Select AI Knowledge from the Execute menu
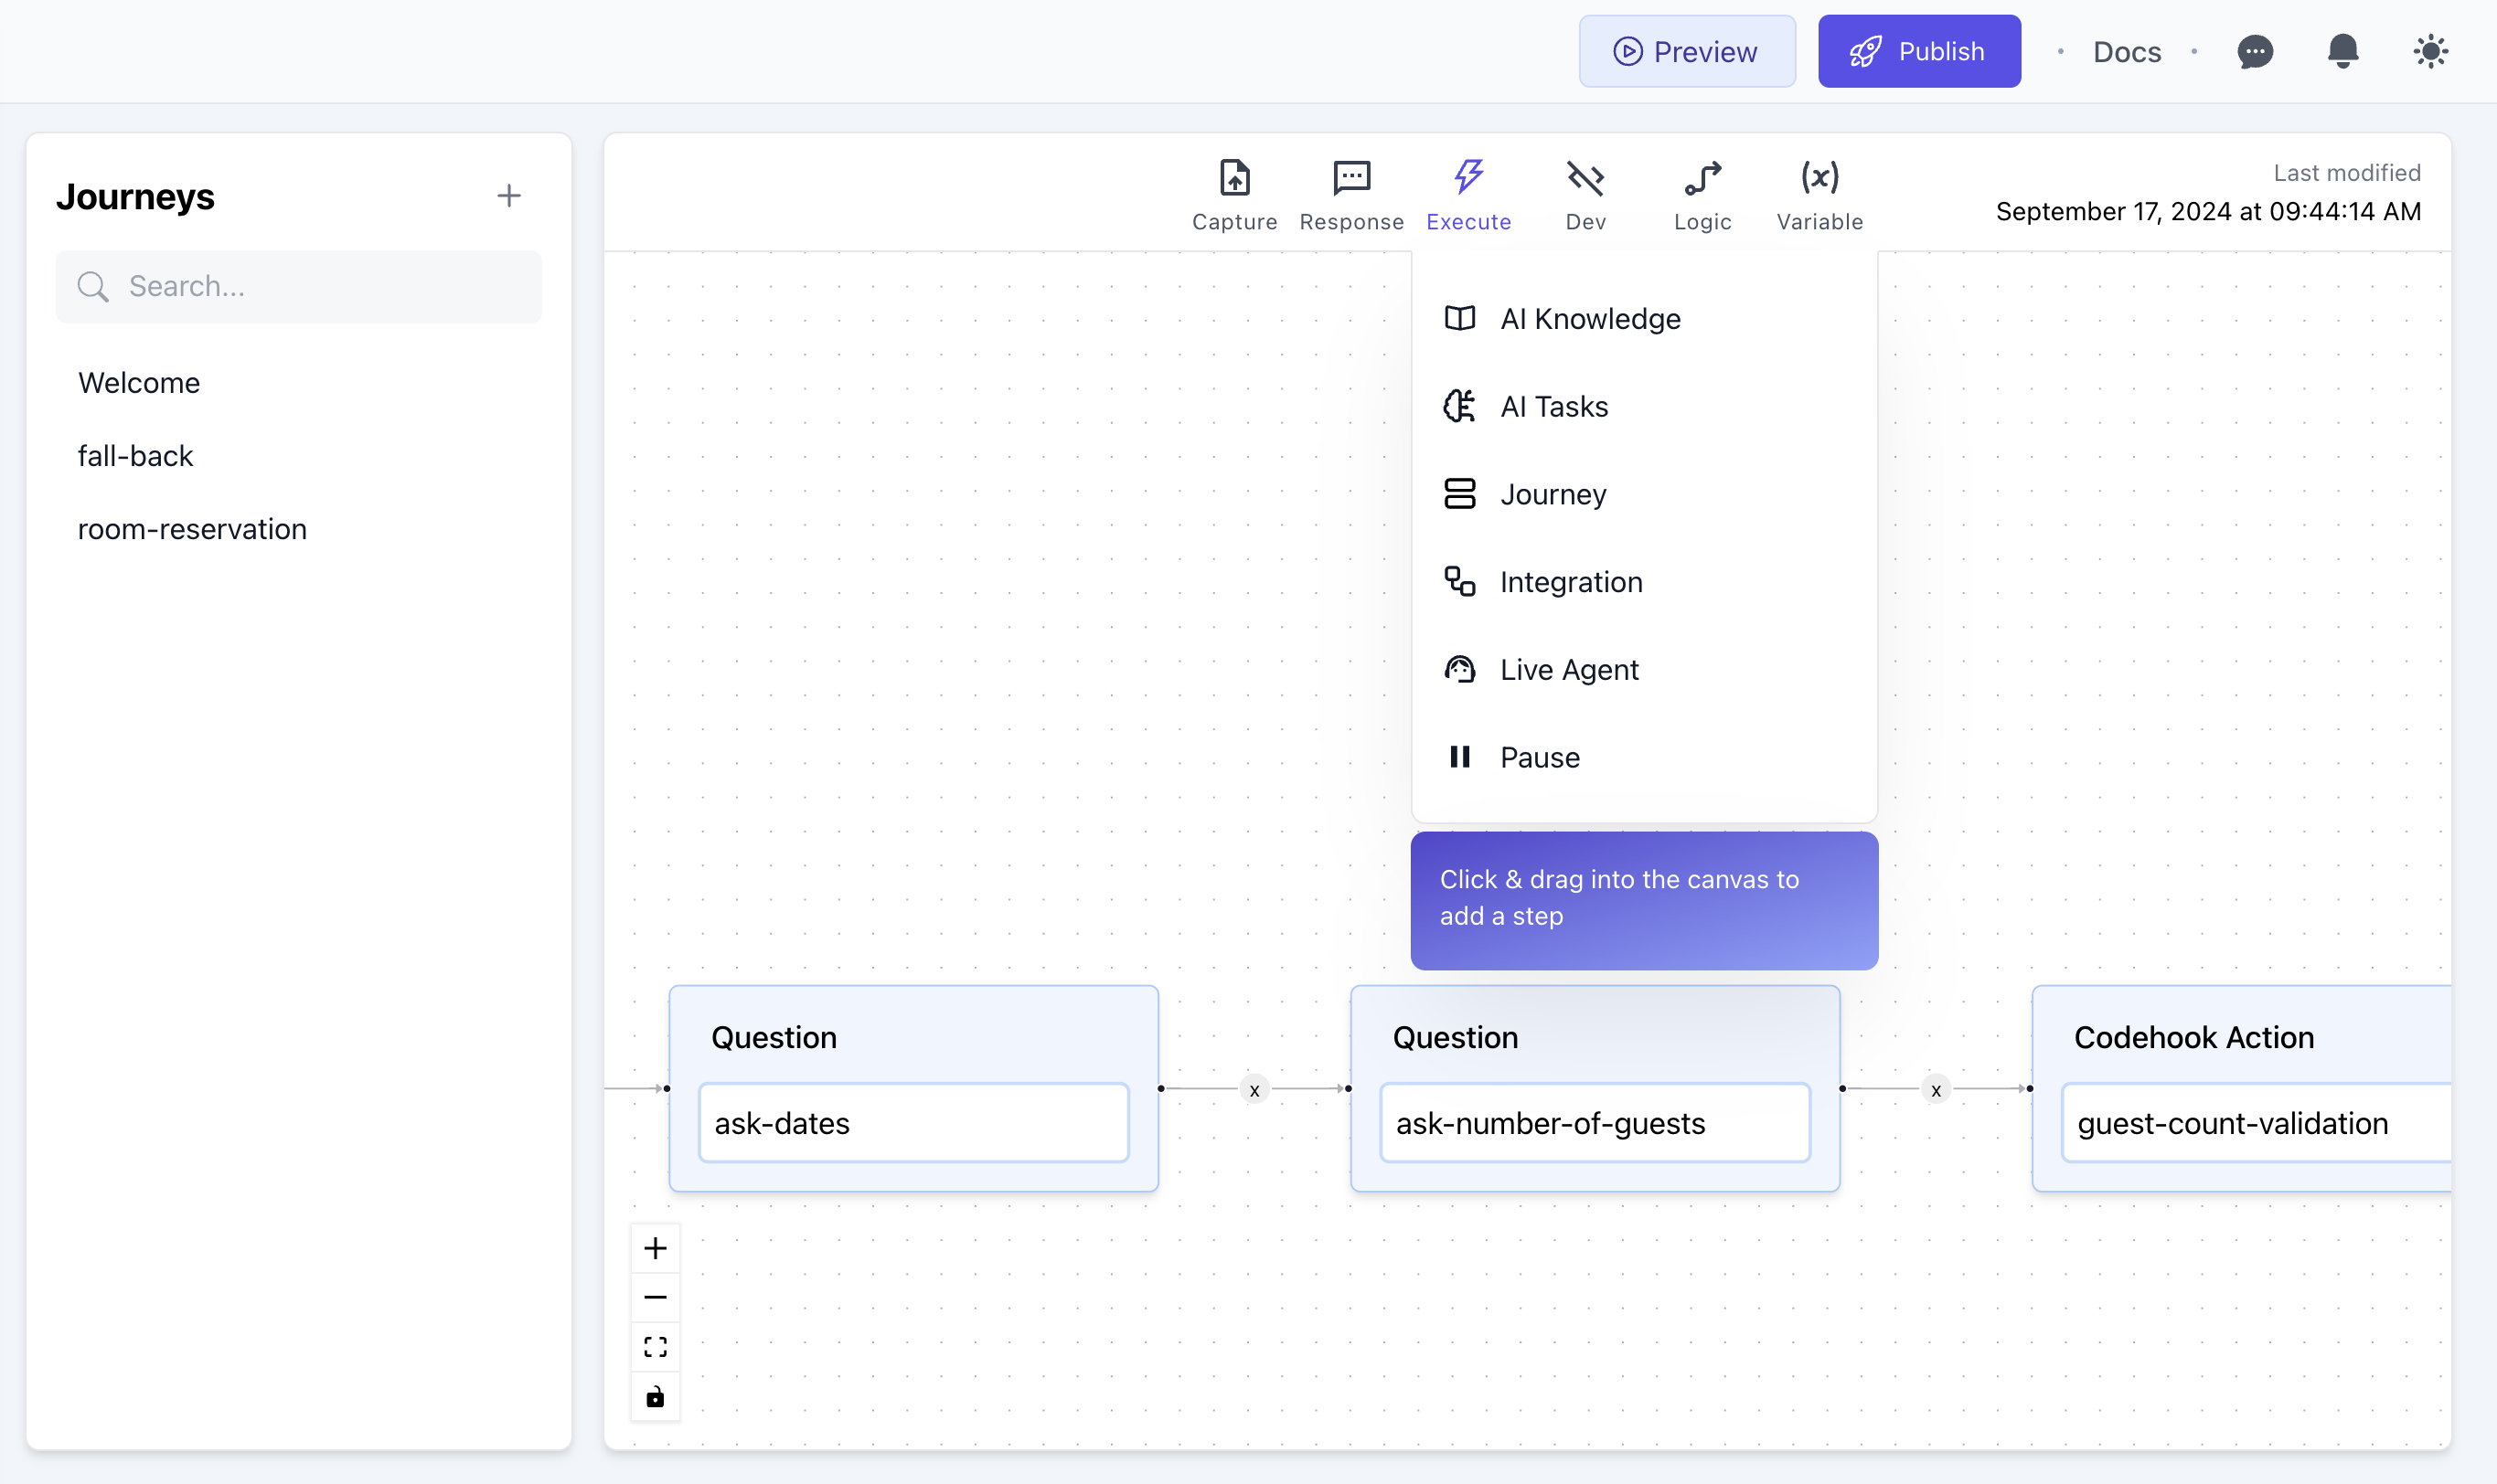 (x=1590, y=318)
